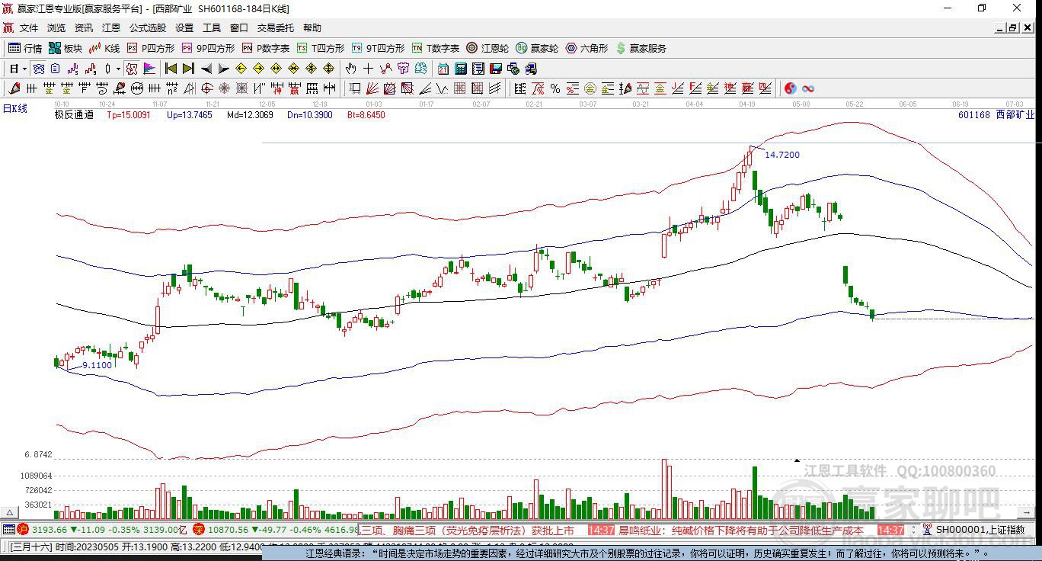Open the P数字表 tool
Screen dimensions: 1042x561
tap(266, 48)
